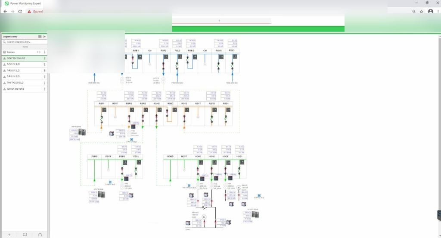The height and width of the screenshot is (238, 441).
Task: Click the PSRS cubicle label
Action: tap(94, 157)
